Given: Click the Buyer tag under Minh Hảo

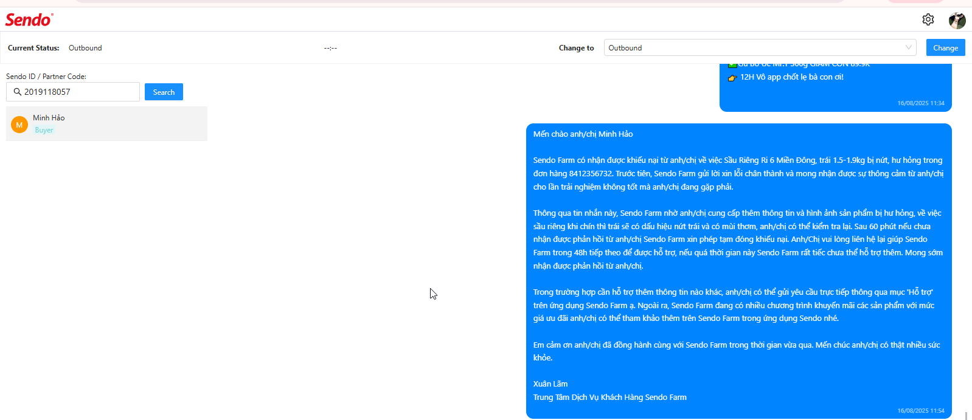Looking at the screenshot, I should pyautogui.click(x=44, y=130).
